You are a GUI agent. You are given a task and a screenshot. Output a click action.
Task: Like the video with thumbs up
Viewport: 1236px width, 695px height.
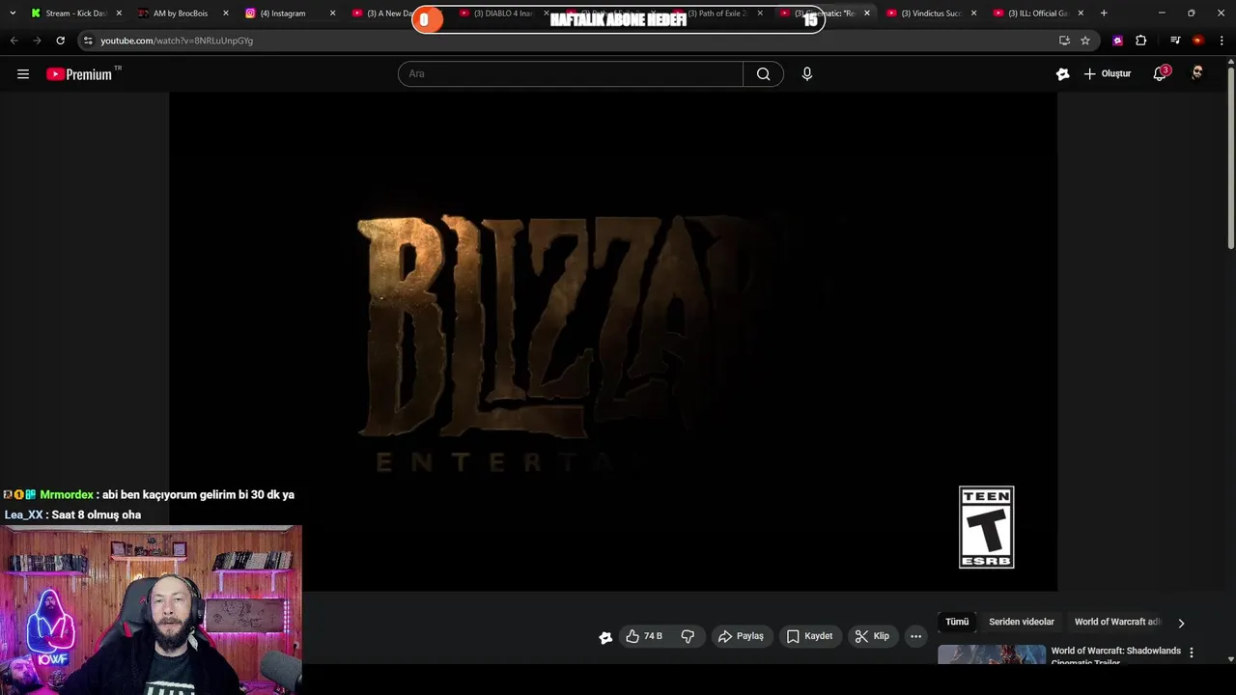pos(644,636)
